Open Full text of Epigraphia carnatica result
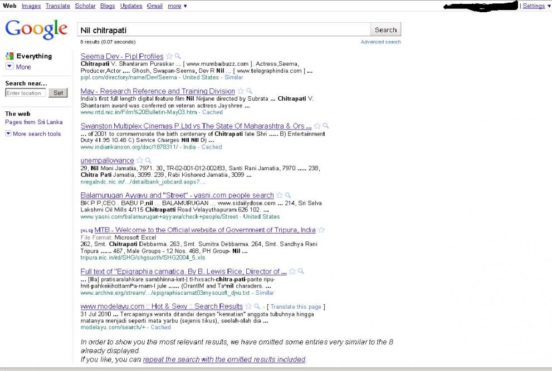The image size is (552, 371). (x=183, y=271)
